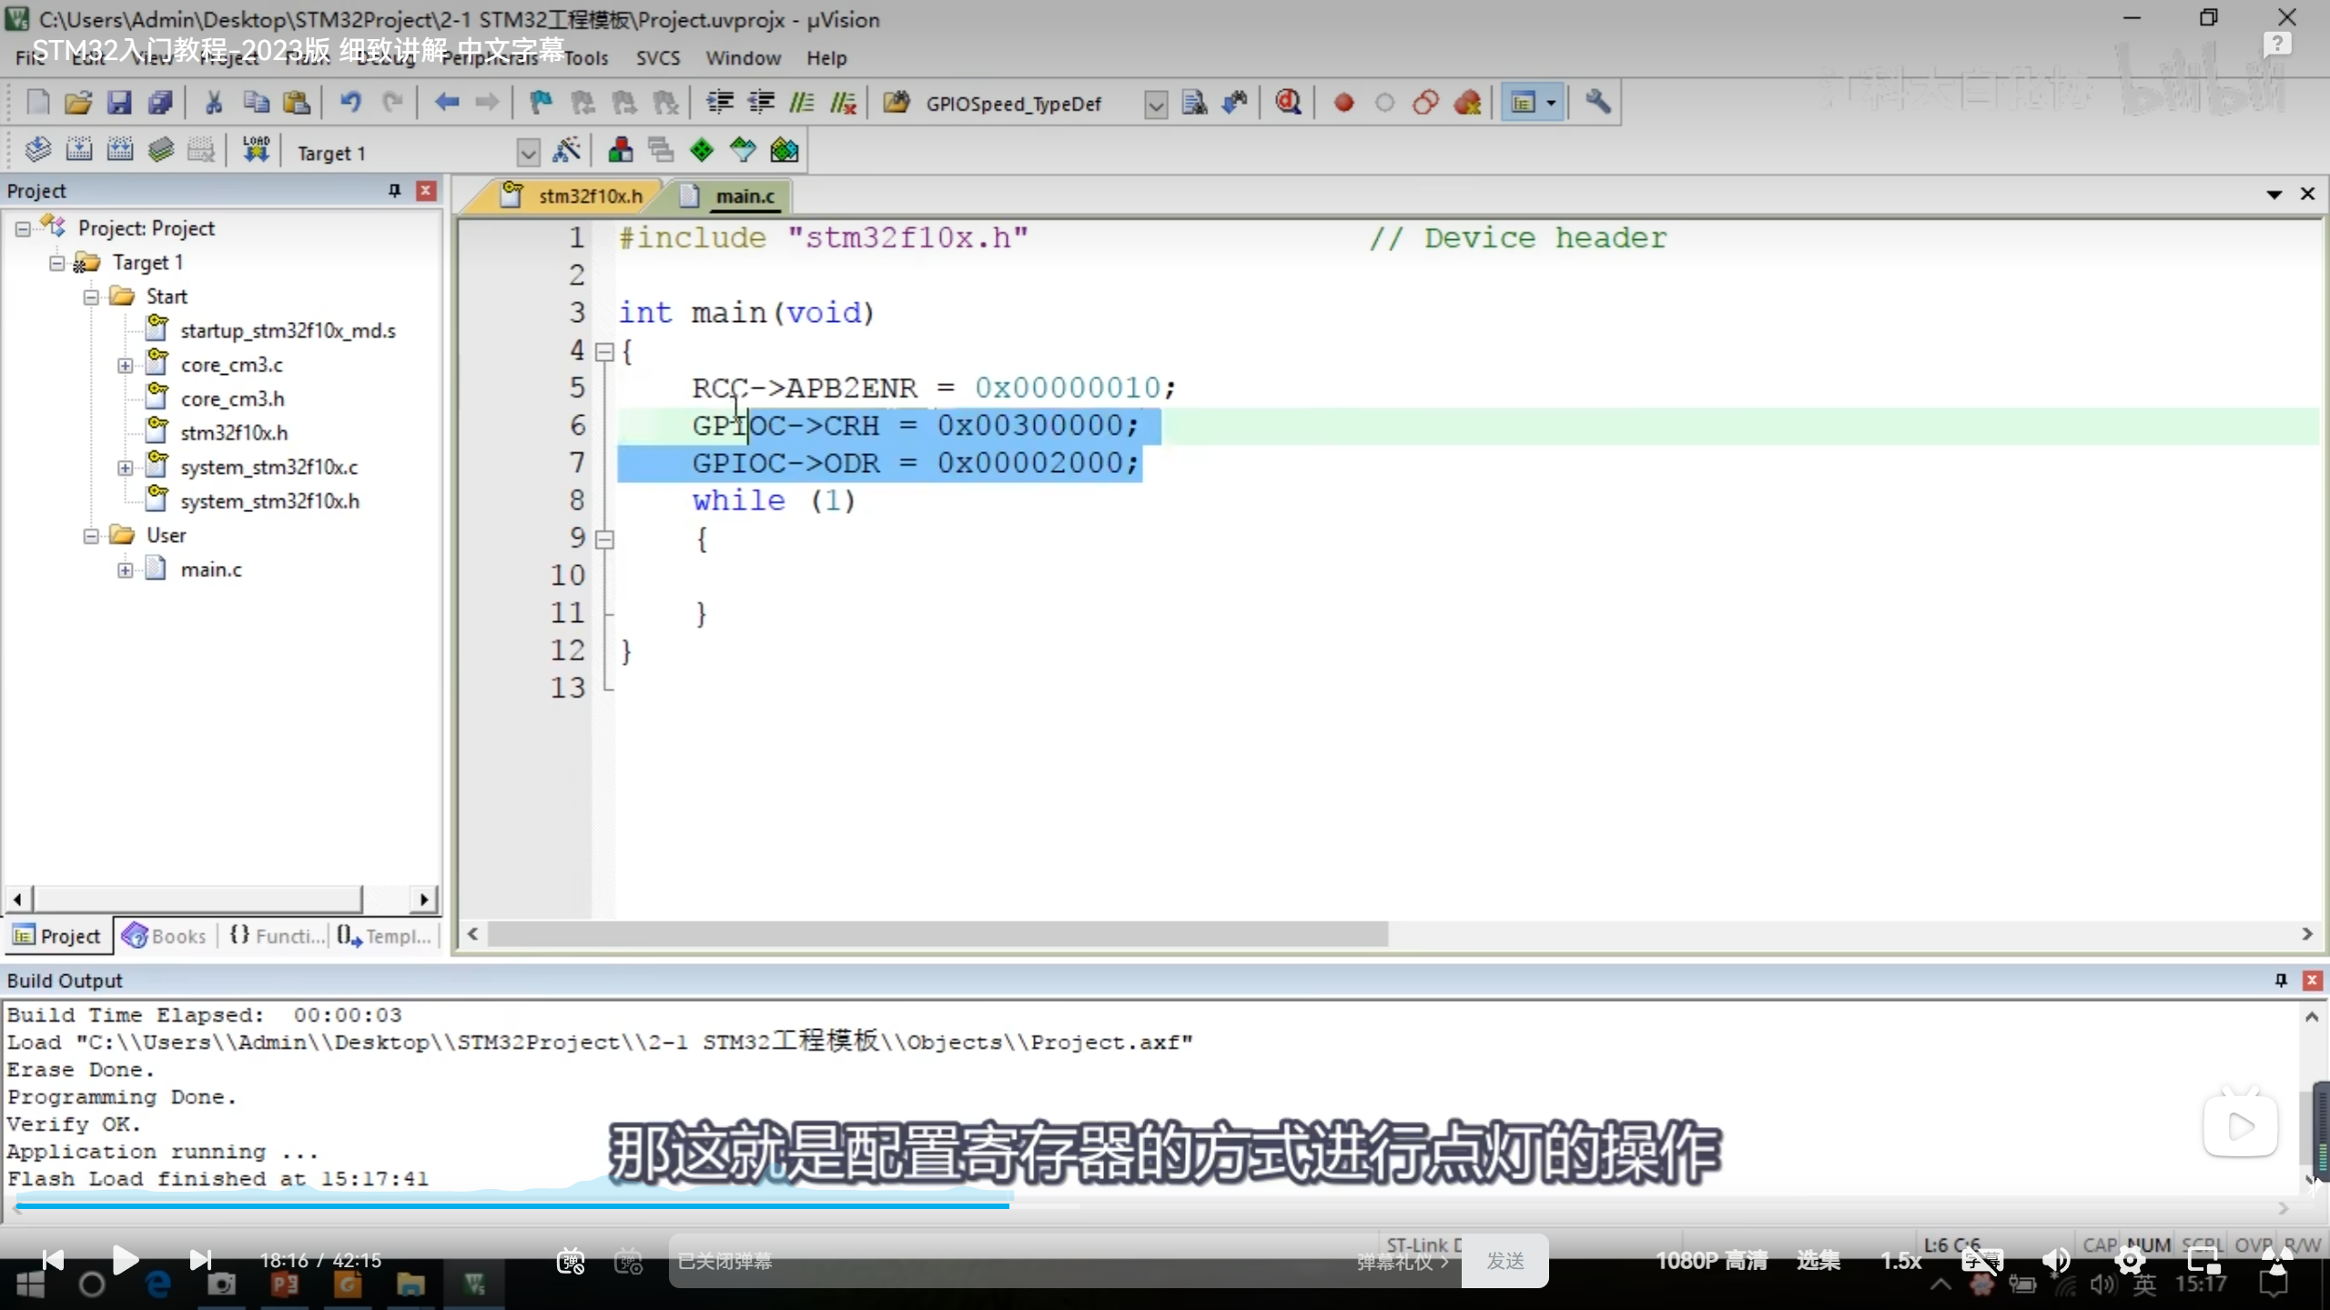Switch to the stm32f10x.h tab
This screenshot has height=1310, width=2330.
coord(589,196)
